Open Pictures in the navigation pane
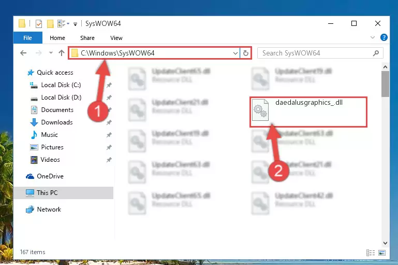The height and width of the screenshot is (265, 398). coord(52,147)
